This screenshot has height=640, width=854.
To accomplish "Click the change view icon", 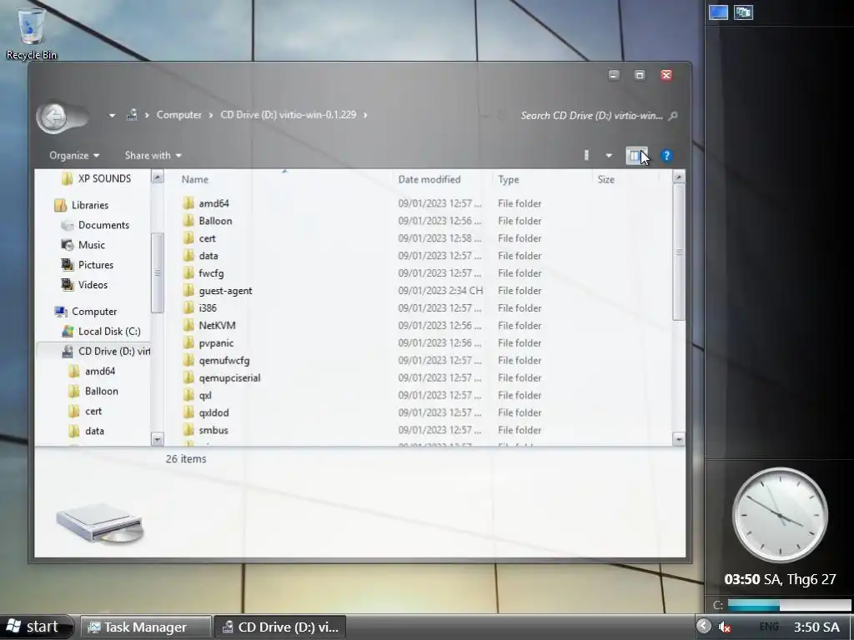I will click(x=586, y=156).
